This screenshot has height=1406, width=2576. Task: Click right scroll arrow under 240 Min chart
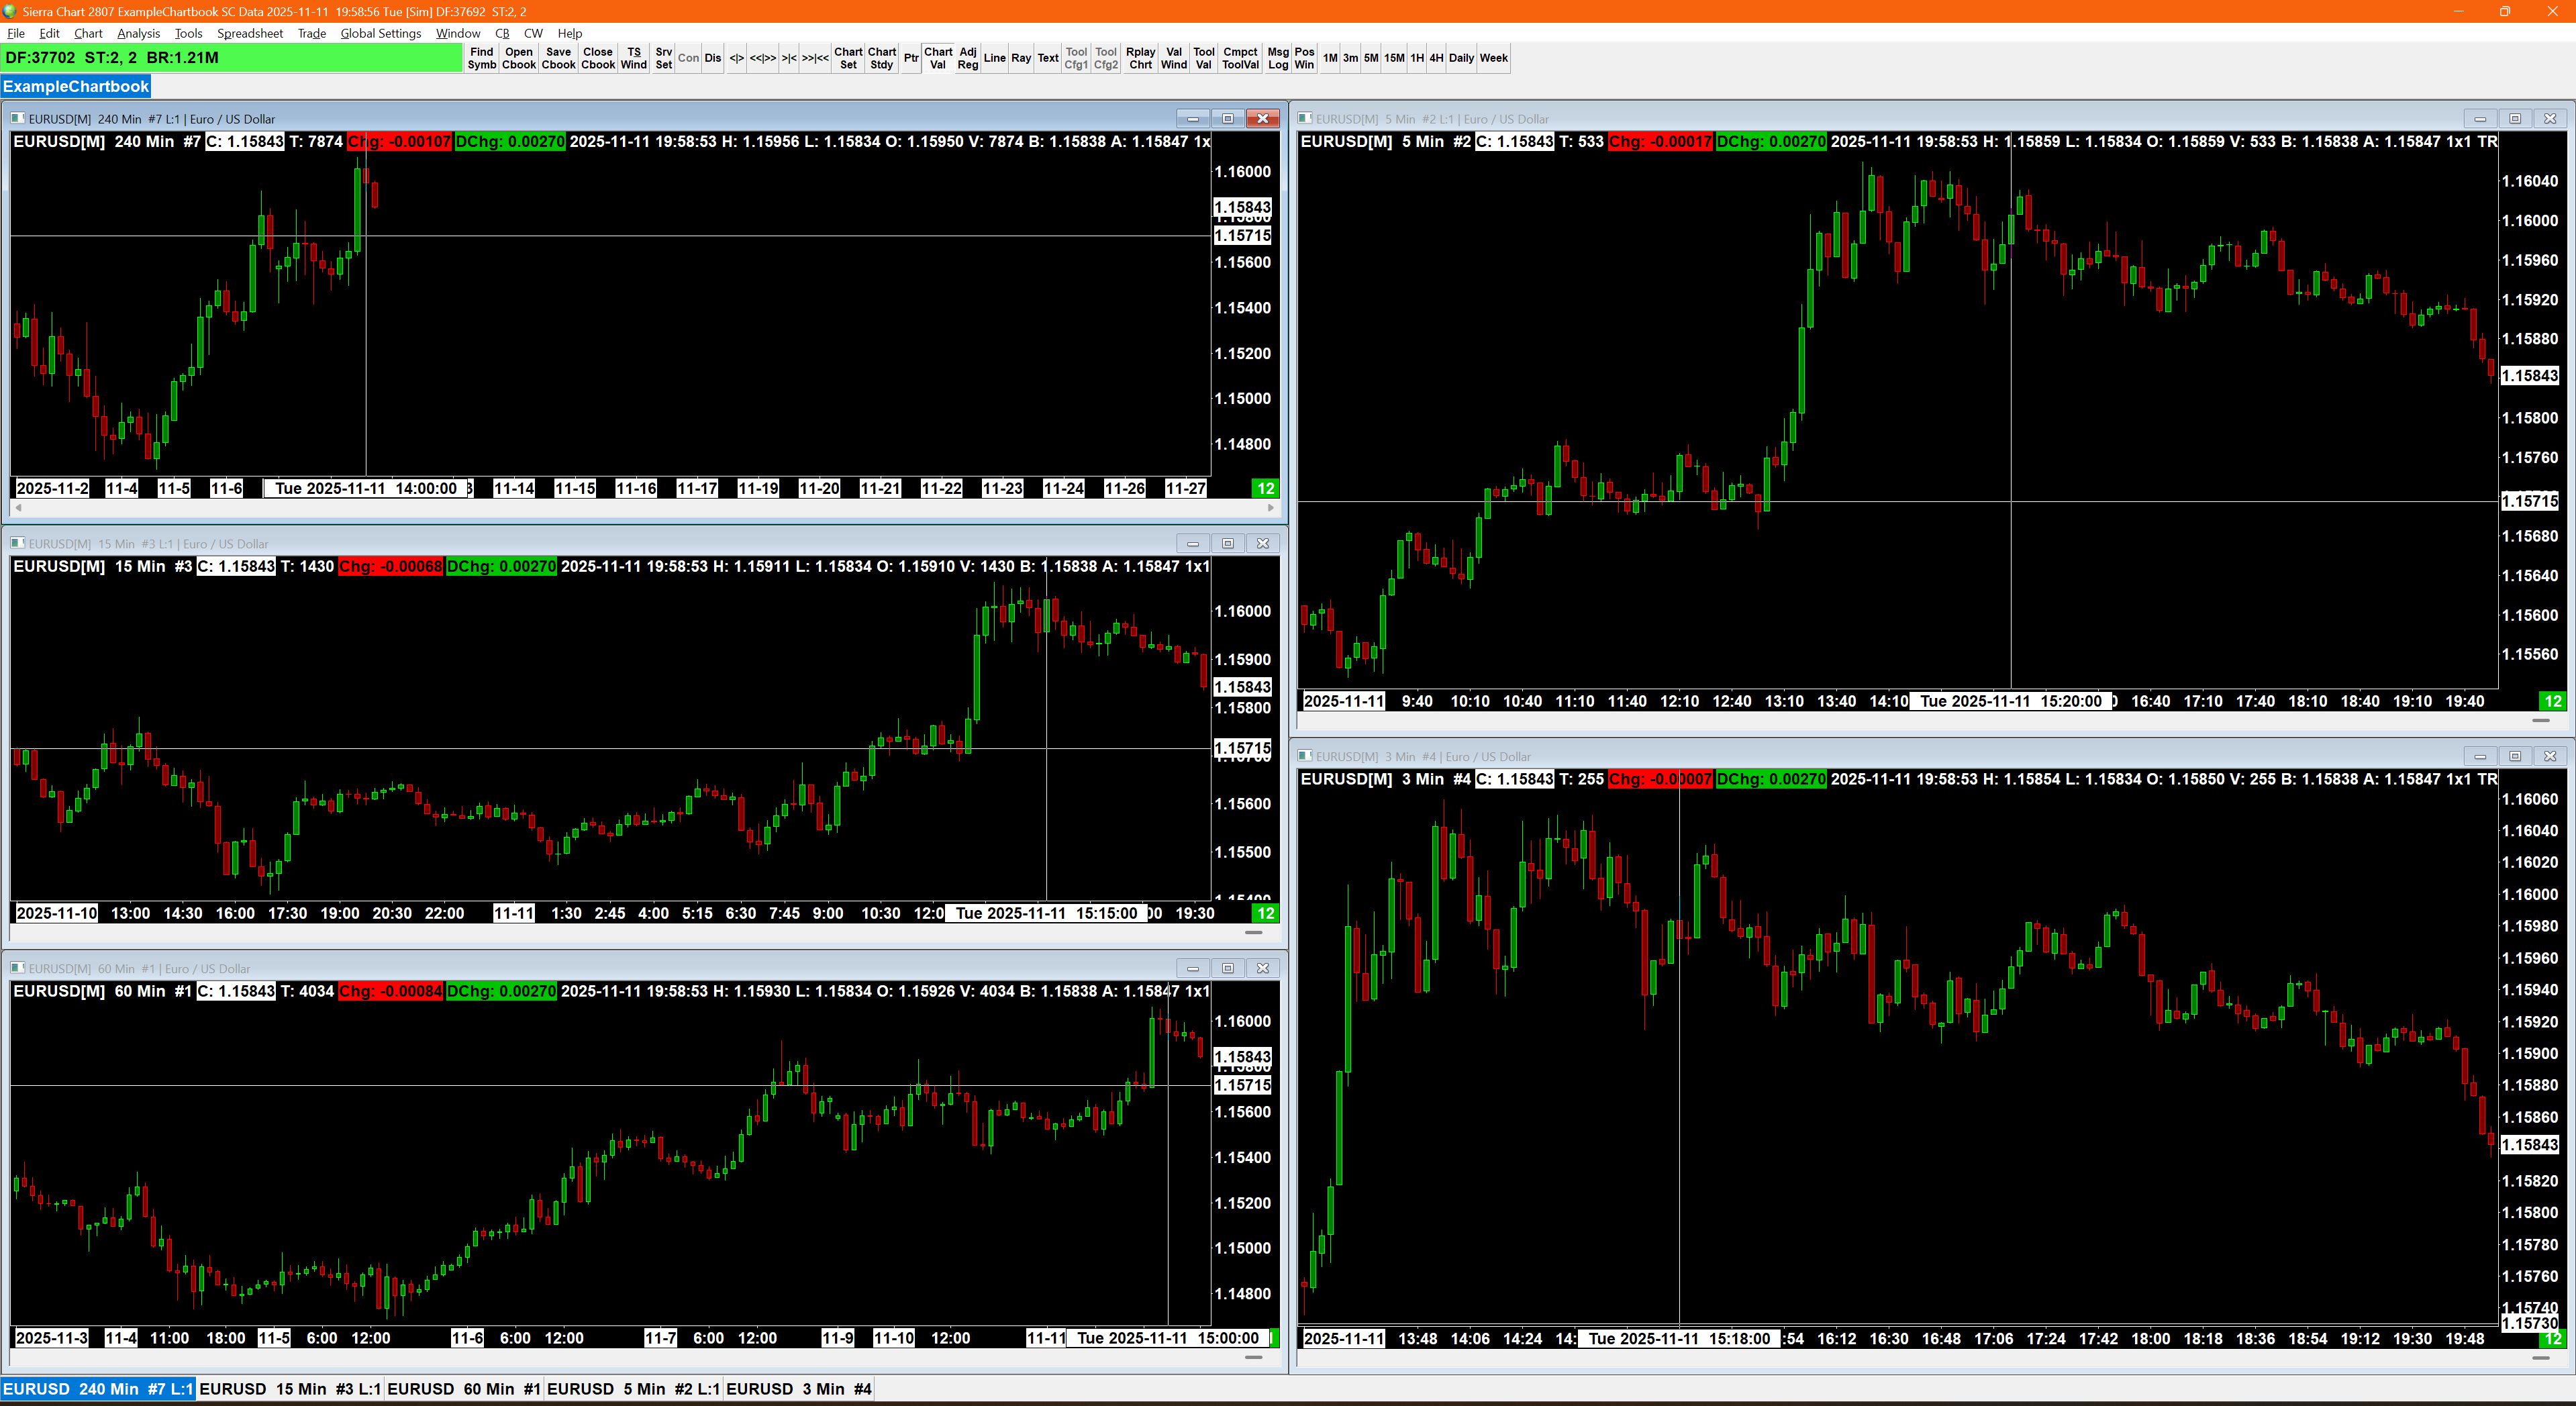(1270, 508)
